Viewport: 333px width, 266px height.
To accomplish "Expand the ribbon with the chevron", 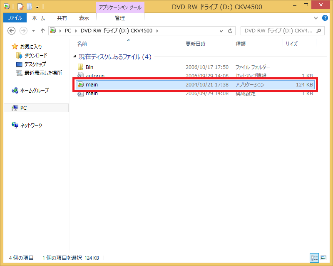I will 316,18.
